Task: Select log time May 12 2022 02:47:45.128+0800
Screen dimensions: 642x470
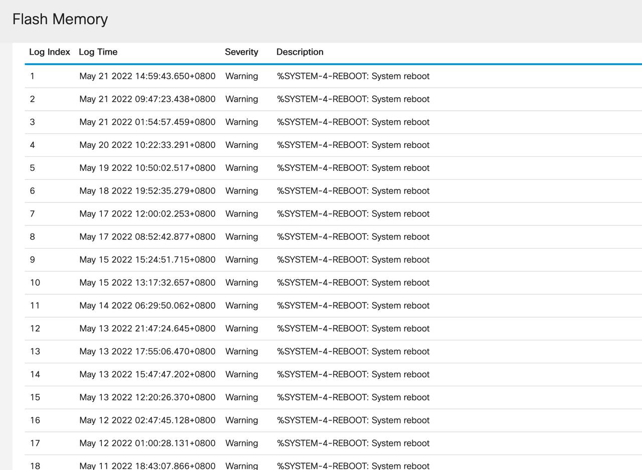Action: coord(147,420)
